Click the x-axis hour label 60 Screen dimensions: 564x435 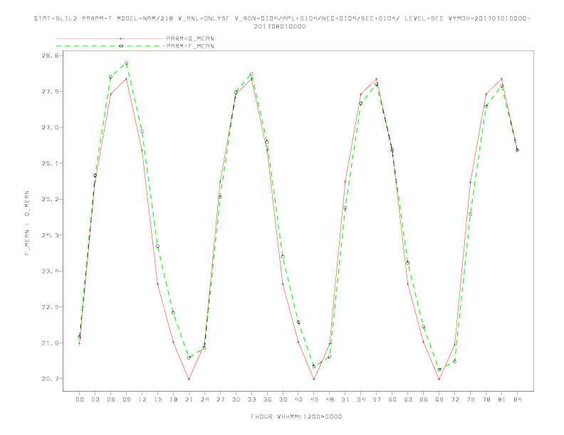tap(392, 399)
